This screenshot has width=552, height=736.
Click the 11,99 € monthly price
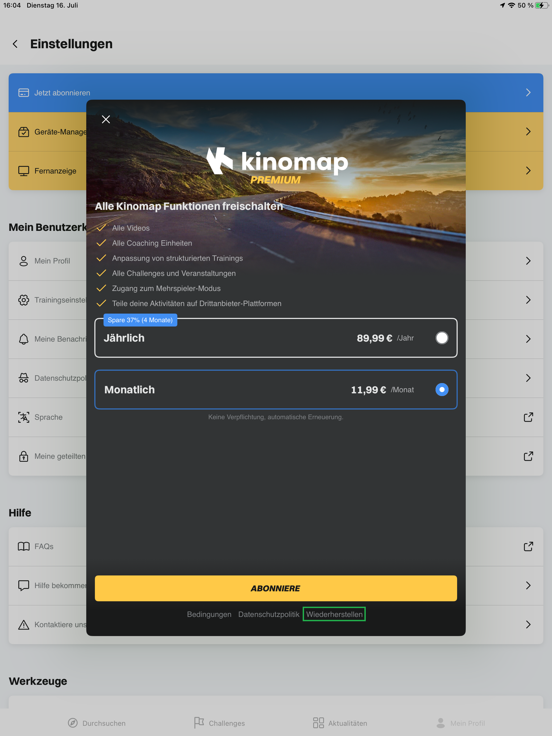coord(368,390)
